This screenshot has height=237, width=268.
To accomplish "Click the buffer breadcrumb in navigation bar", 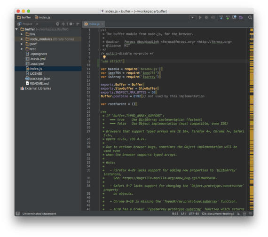I will [x=24, y=17].
